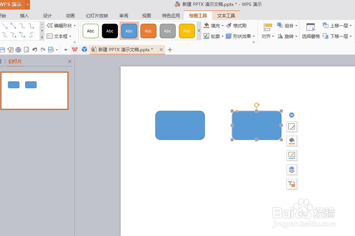
Task: Click the print icon in quick toolbar
Action: pos(19,50)
